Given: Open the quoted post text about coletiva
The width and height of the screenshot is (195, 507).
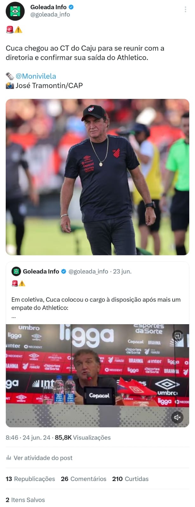Looking at the screenshot, I should pyautogui.click(x=96, y=304).
